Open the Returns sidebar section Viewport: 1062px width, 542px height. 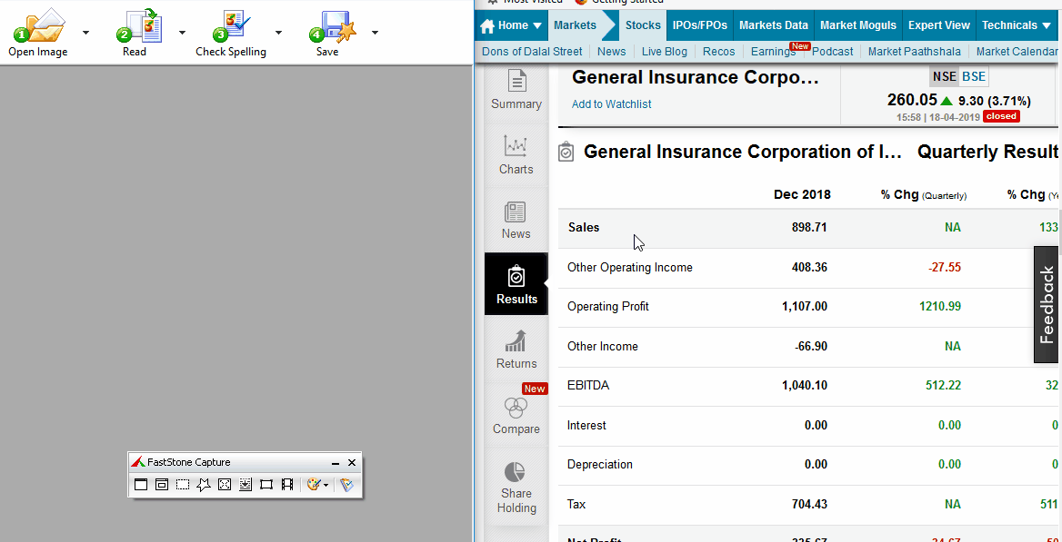coord(516,350)
